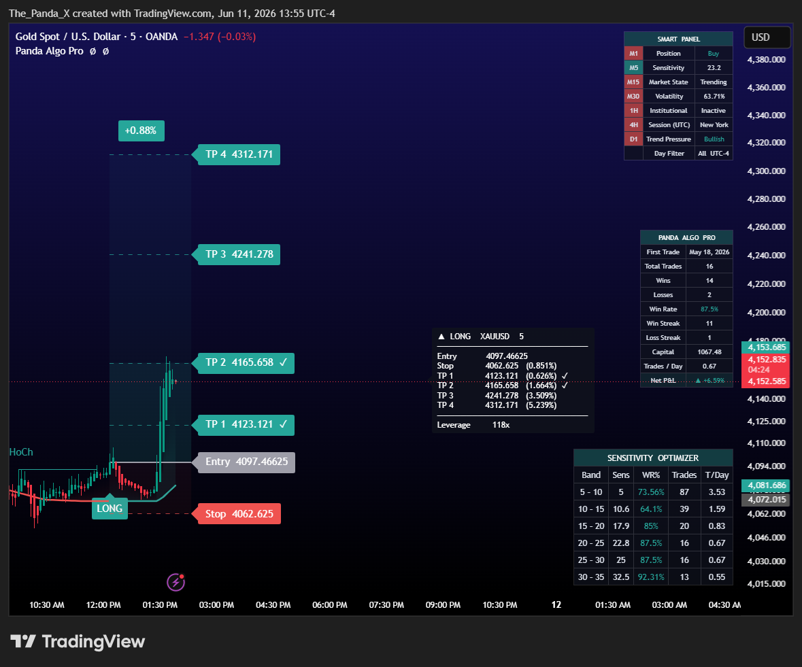The image size is (802, 667).
Task: Click the TP 1 4123.121 checked label
Action: (243, 425)
